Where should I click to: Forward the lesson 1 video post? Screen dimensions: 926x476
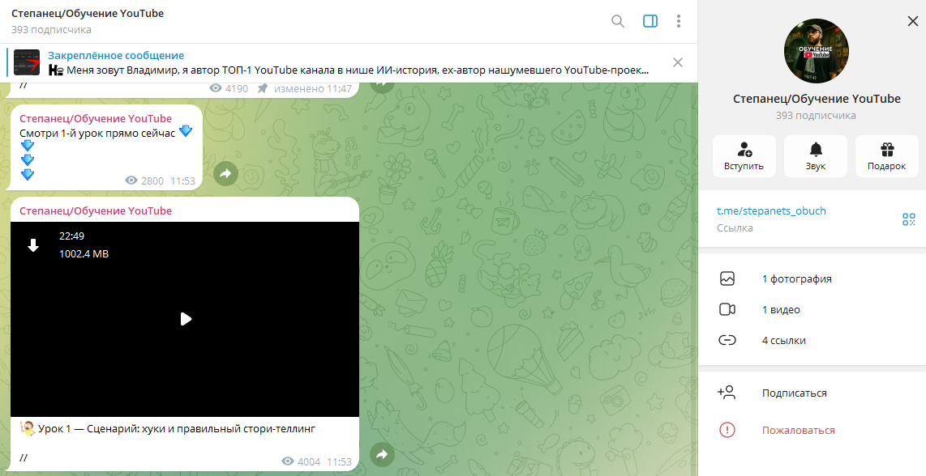coord(381,455)
